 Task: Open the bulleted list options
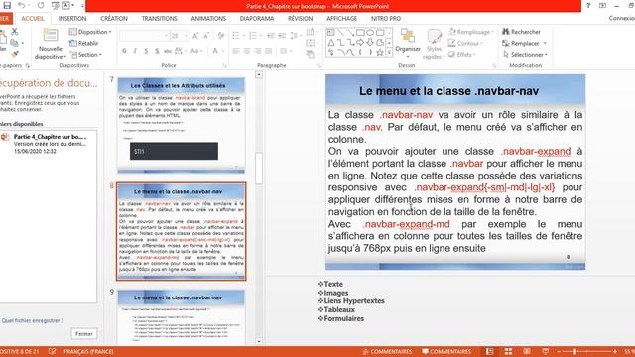(x=238, y=36)
